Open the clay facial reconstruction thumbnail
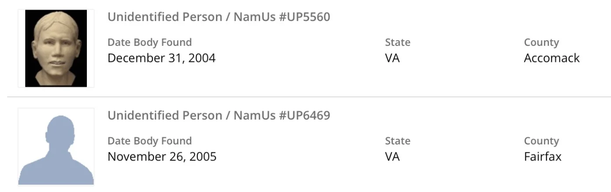Screen dimensions: 611x192 click(x=56, y=48)
